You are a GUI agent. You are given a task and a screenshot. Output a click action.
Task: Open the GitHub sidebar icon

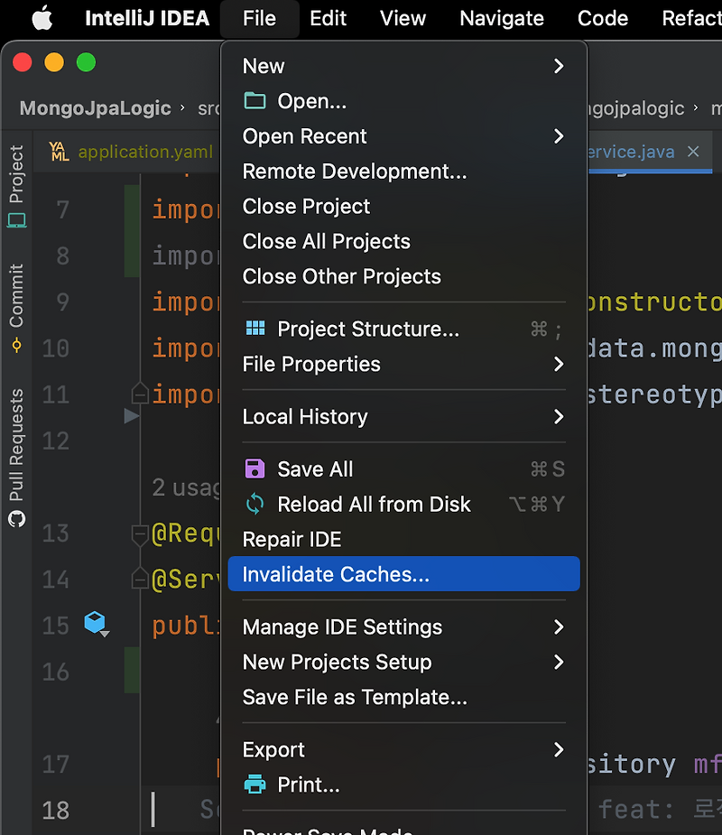tap(15, 519)
